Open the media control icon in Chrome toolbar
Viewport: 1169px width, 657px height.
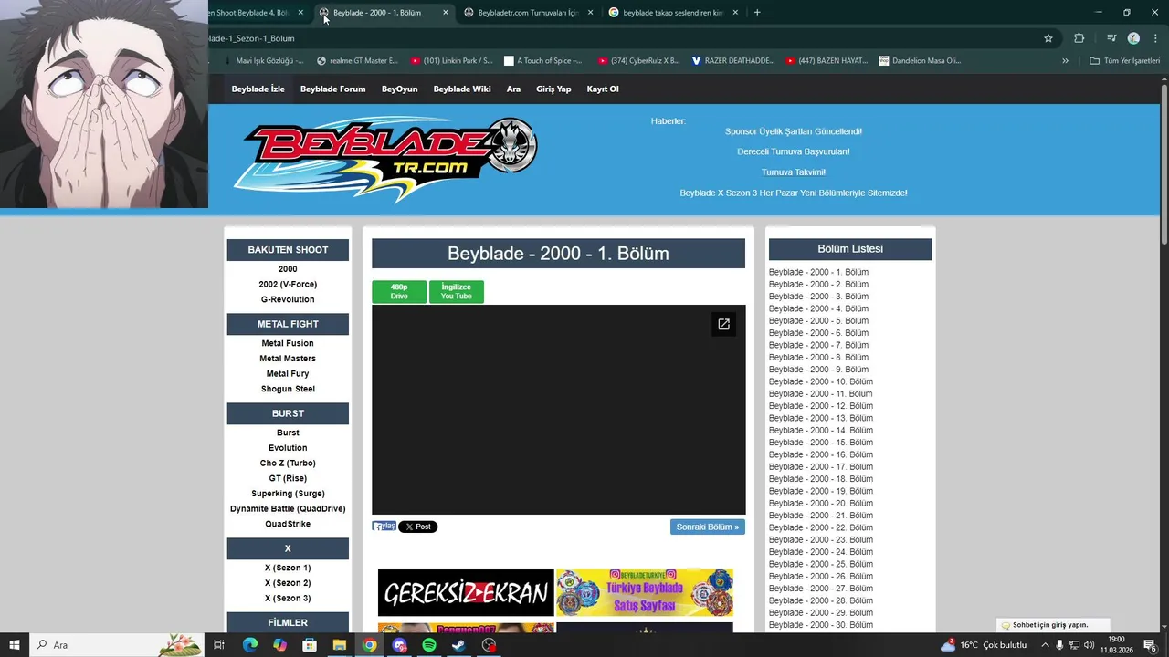[x=1111, y=38]
